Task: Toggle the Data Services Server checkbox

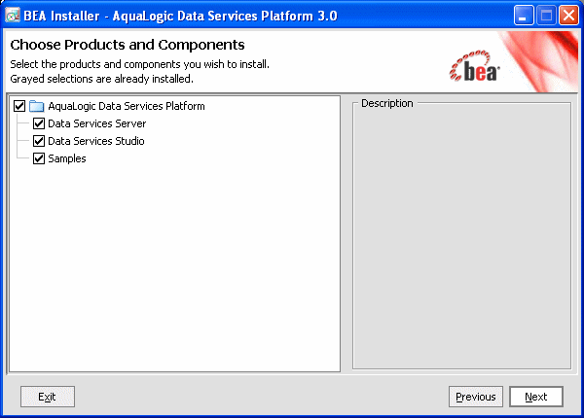Action: [x=39, y=123]
